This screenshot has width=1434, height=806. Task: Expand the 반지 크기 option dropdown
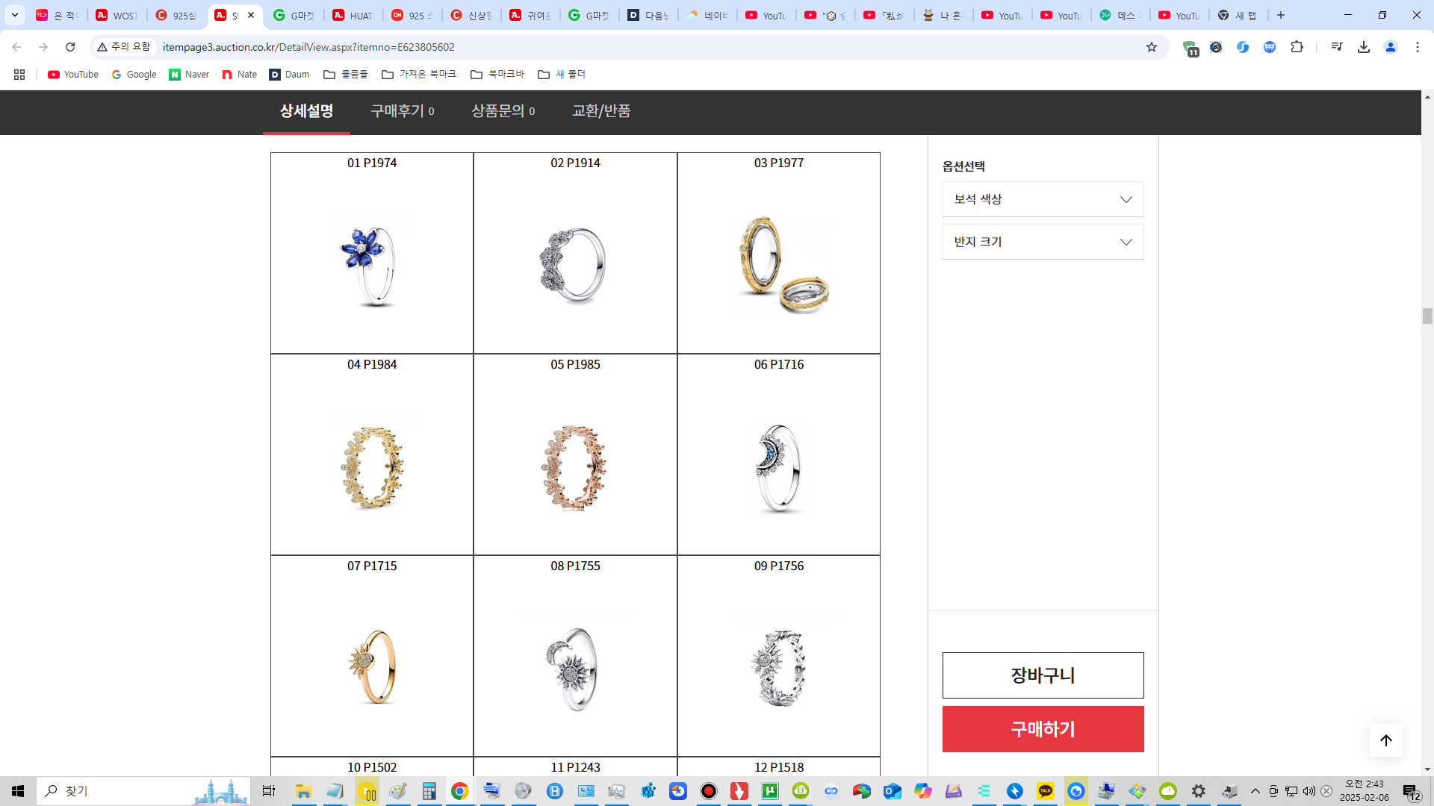(1043, 242)
